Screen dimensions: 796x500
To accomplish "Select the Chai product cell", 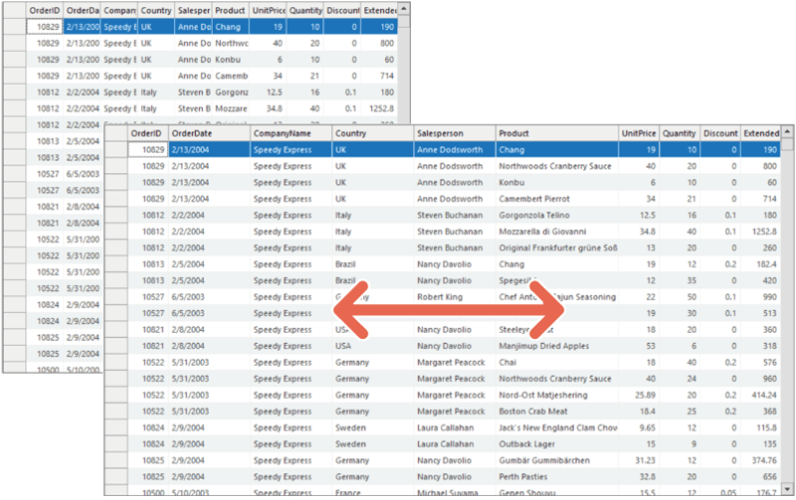I will [557, 363].
